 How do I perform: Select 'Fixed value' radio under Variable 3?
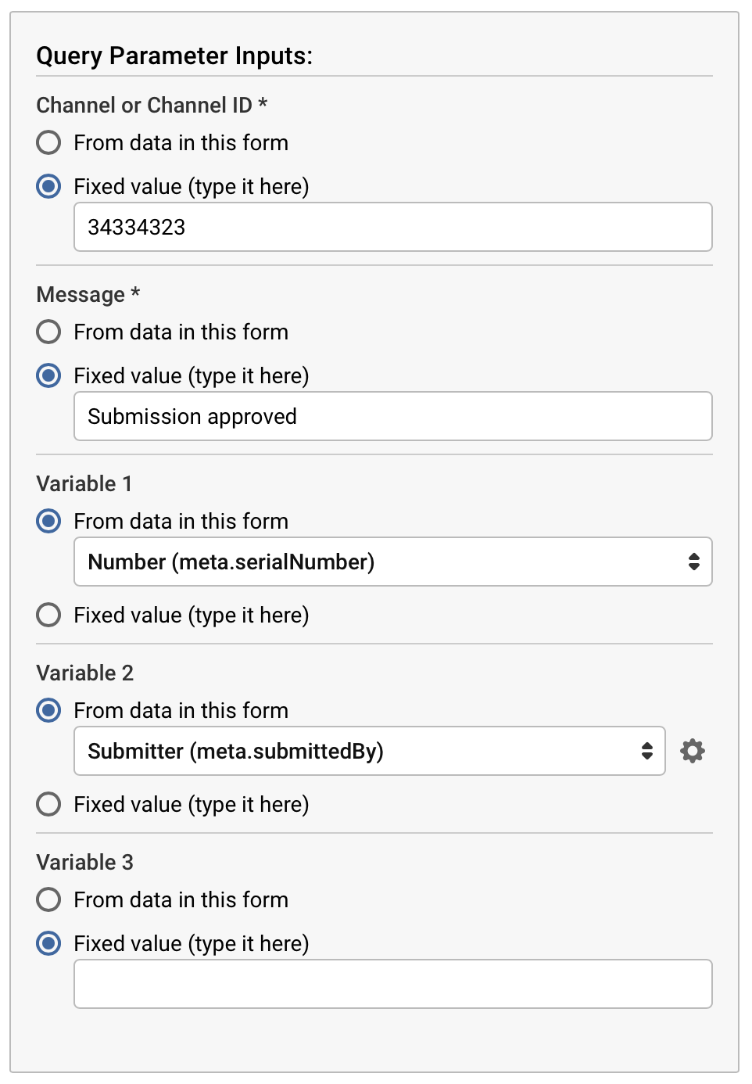(x=48, y=943)
